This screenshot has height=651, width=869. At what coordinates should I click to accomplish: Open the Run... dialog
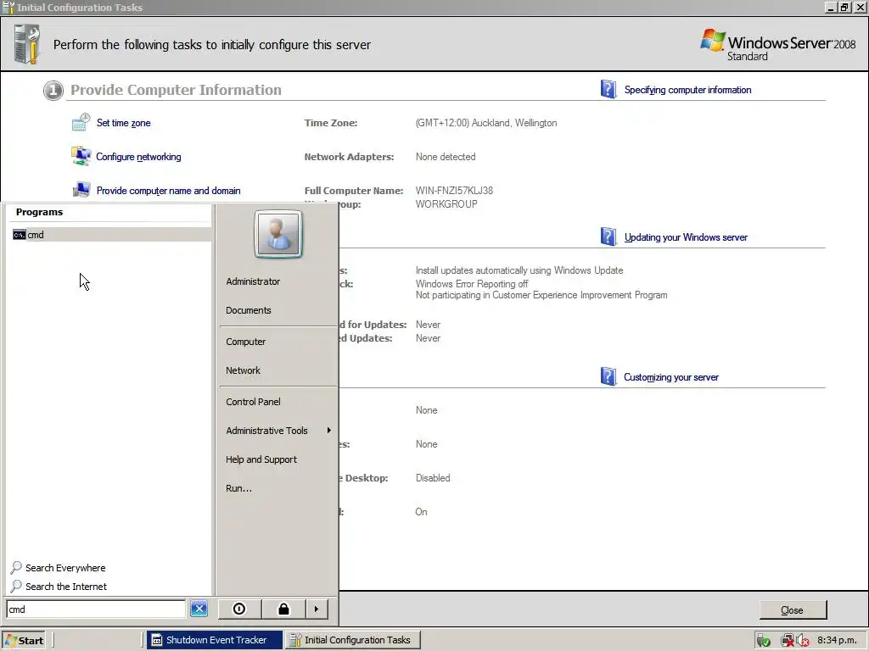[x=238, y=488]
